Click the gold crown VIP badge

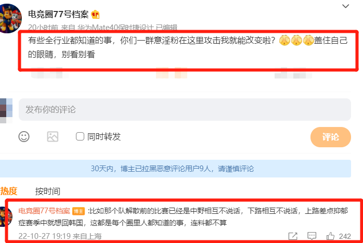click(x=95, y=15)
